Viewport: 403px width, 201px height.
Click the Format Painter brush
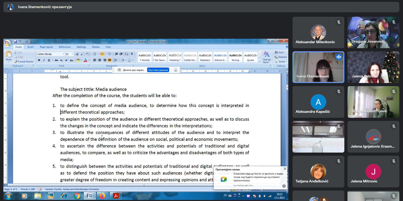24,62
